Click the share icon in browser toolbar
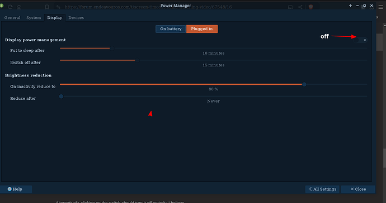The height and width of the screenshot is (203, 386). click(300, 7)
